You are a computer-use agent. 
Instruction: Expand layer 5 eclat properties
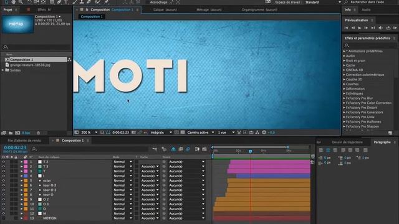tap(22, 180)
